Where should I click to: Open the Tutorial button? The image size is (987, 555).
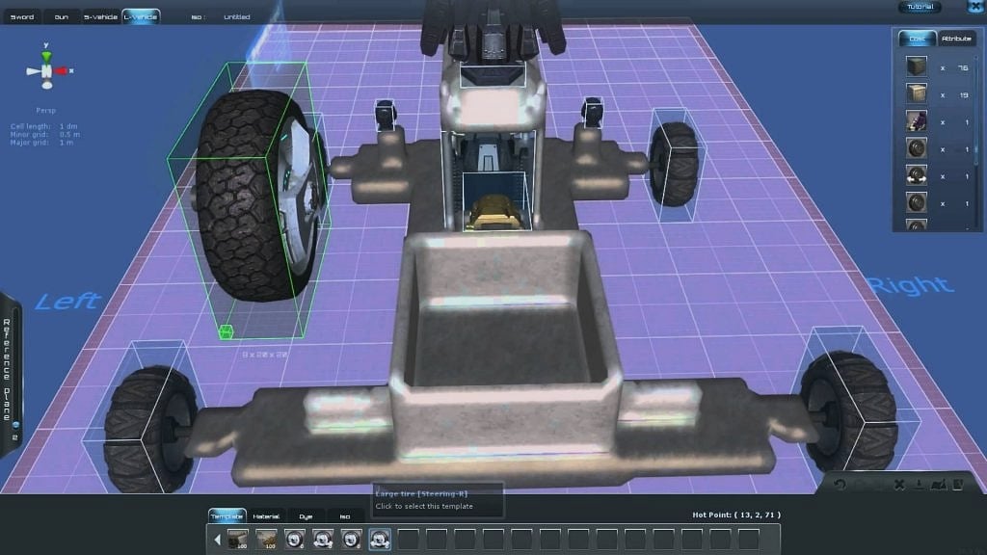click(x=920, y=7)
